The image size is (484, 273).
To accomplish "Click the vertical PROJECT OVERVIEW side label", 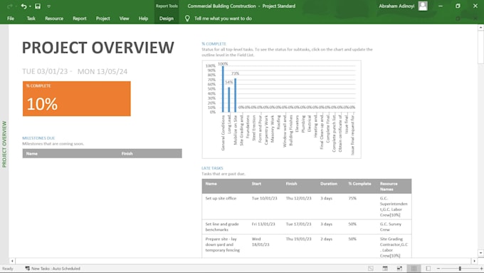I will pos(4,145).
